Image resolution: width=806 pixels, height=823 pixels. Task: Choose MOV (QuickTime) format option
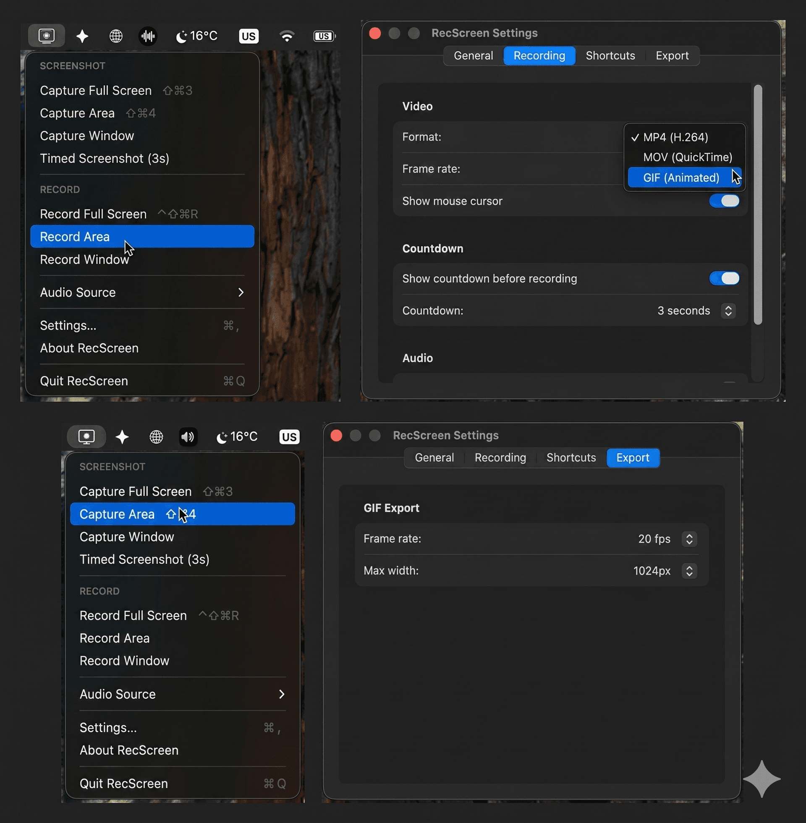[x=685, y=157]
